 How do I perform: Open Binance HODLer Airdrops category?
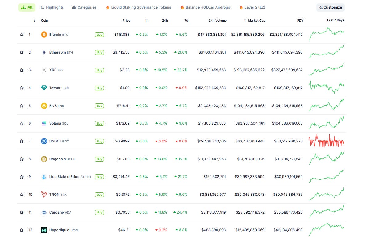tap(205, 7)
